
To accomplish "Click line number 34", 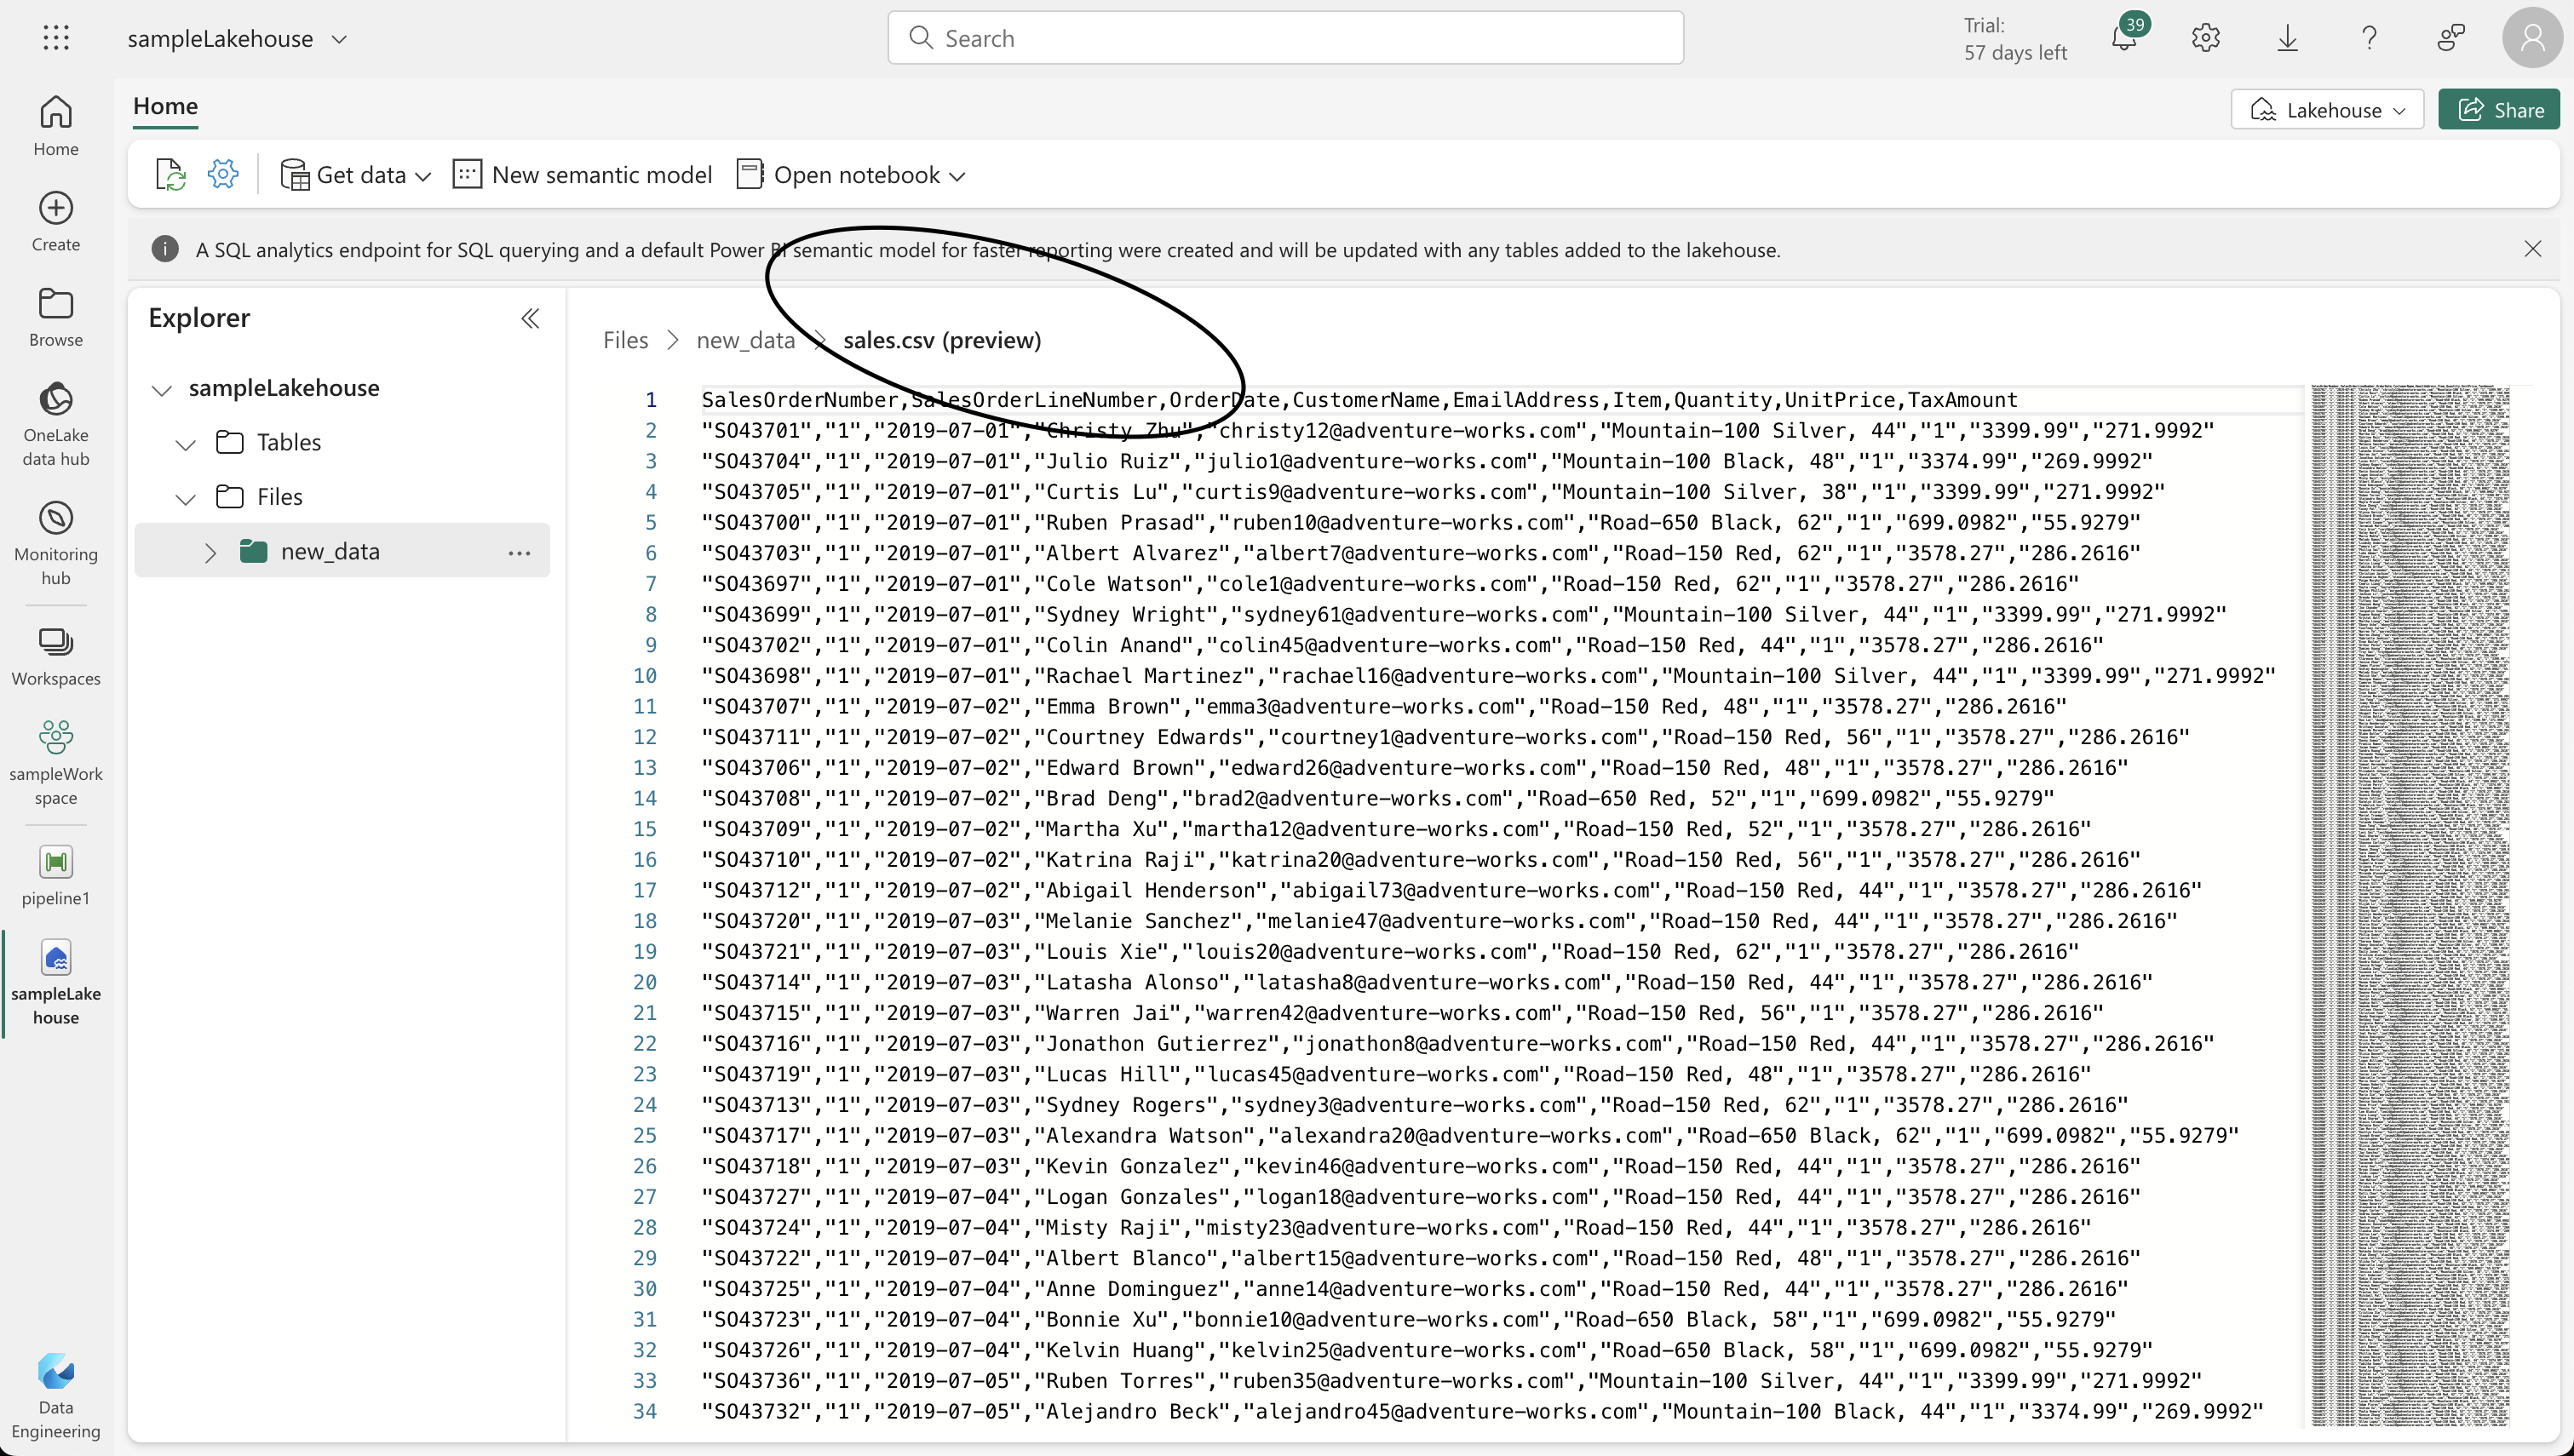I will 646,1411.
